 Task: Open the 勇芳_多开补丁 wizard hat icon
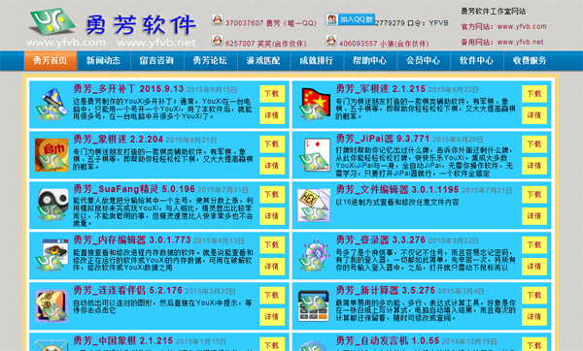pos(52,105)
